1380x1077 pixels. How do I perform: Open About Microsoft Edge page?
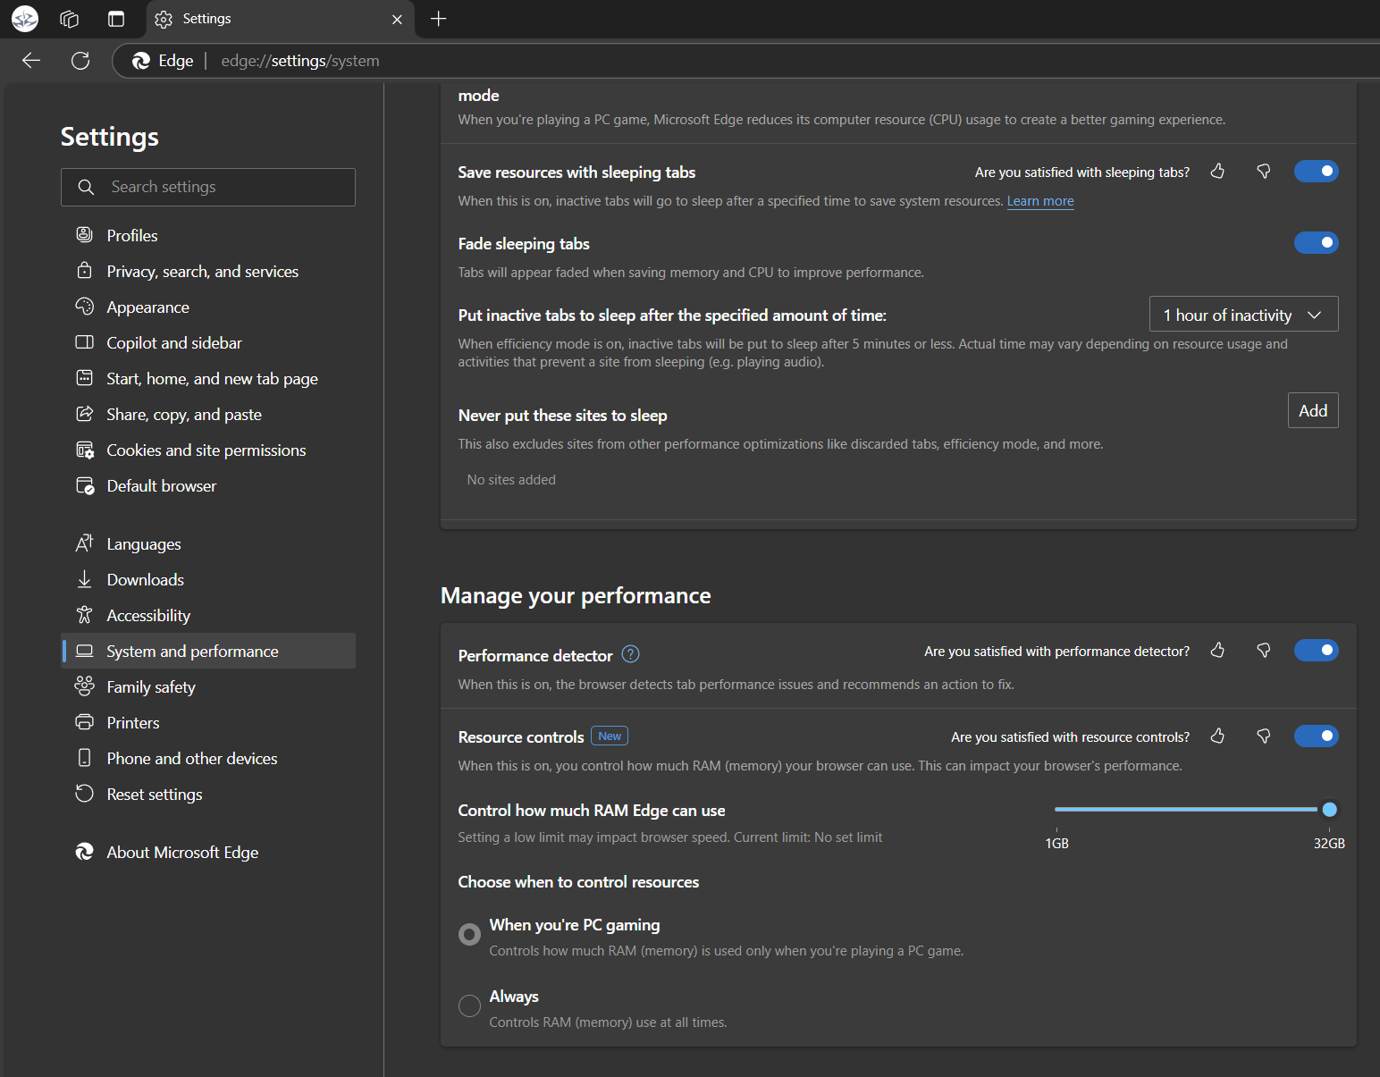(x=208, y=852)
